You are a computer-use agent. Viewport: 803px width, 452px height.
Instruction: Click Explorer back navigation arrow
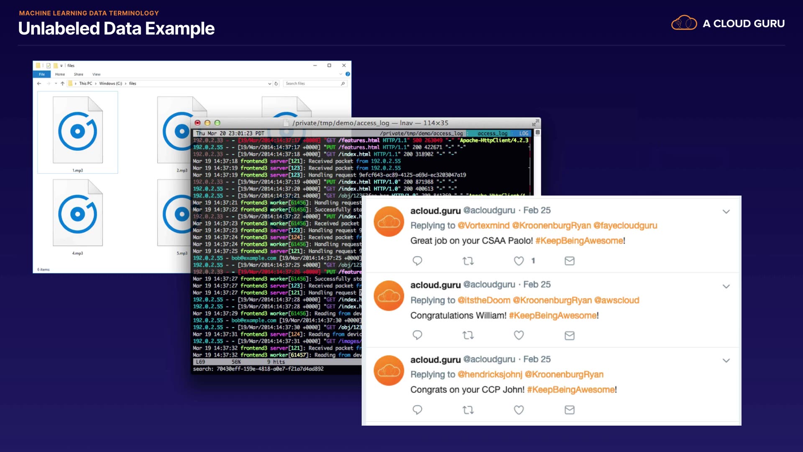pos(39,83)
